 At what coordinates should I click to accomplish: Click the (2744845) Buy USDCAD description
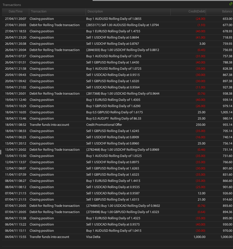123,206
